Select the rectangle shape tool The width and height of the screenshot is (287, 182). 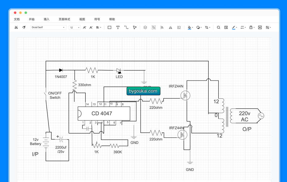point(109,27)
